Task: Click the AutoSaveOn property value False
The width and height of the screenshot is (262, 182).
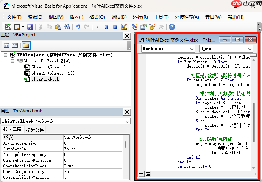Action: (x=93, y=149)
